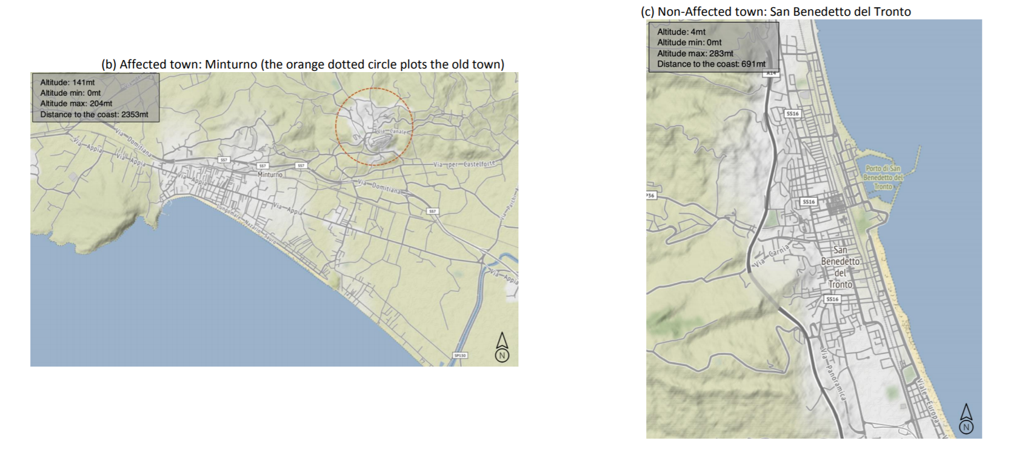
Task: Click the A14 highway shield
Action: point(770,73)
